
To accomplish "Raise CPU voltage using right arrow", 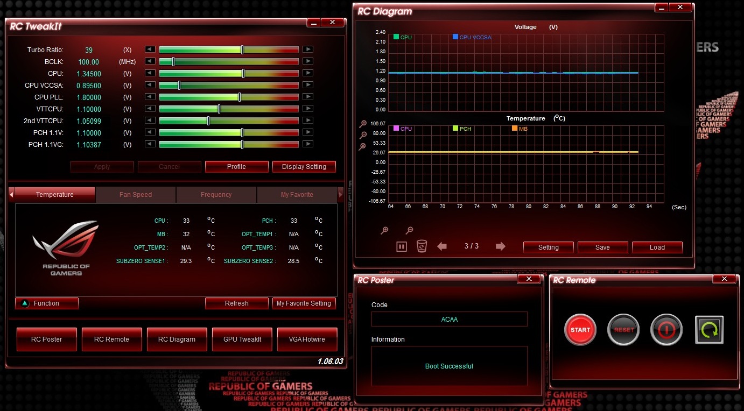I will click(x=307, y=73).
